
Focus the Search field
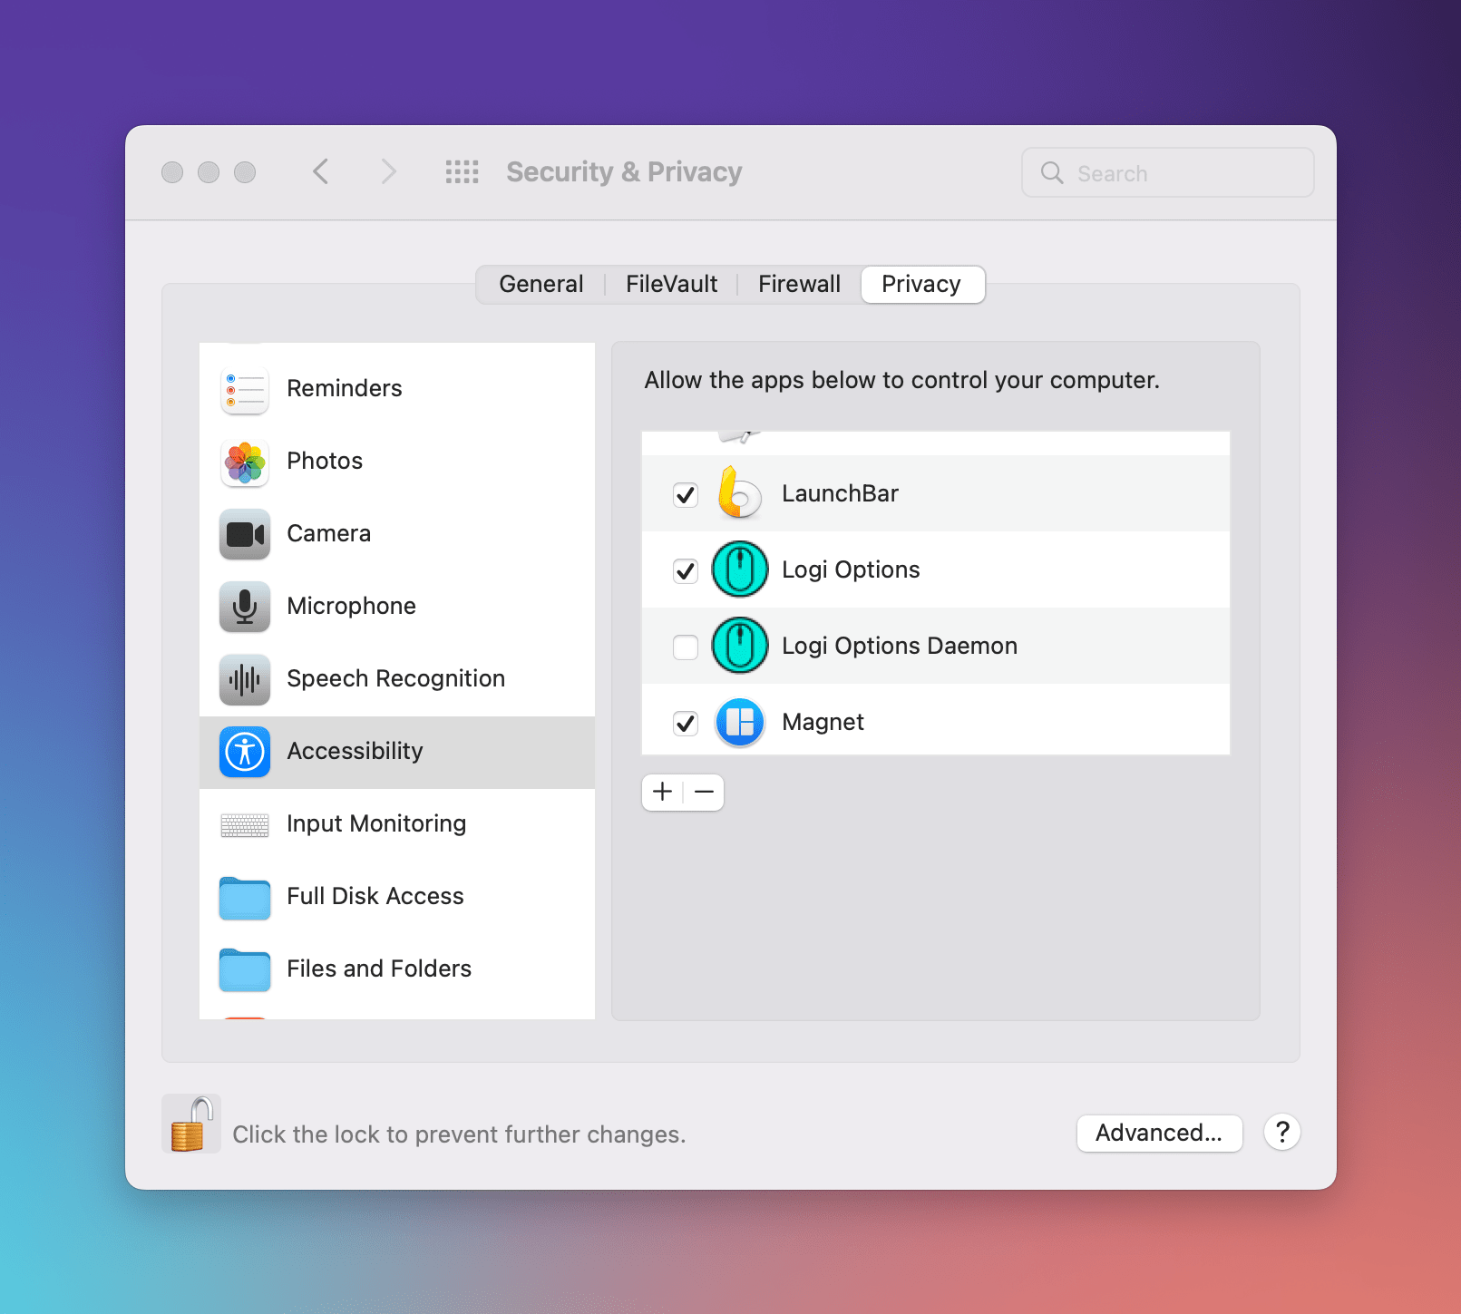point(1167,172)
